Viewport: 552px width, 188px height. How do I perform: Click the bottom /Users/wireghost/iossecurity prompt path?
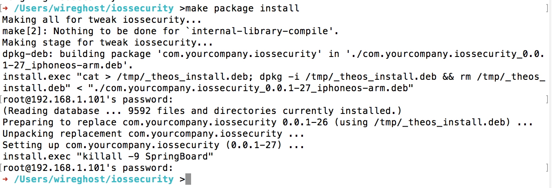93,179
